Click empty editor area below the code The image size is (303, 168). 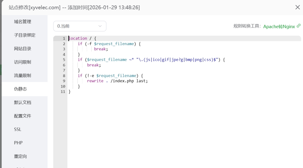[x=182, y=130]
